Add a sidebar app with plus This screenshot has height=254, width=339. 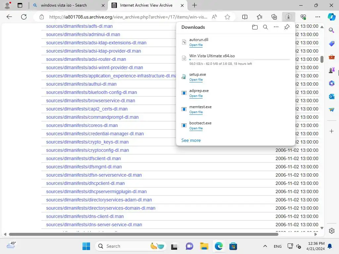331,131
